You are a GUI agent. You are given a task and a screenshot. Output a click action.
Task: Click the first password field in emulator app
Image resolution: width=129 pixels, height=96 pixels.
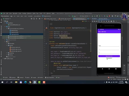coord(109,49)
